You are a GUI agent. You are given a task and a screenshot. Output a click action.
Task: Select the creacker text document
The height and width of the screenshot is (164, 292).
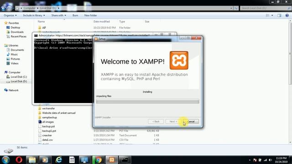[47, 135]
